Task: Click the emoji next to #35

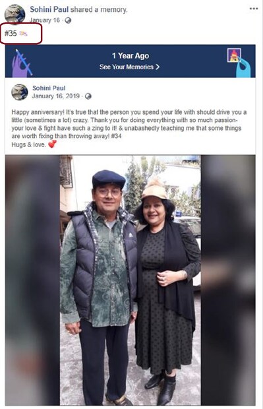Action: coord(23,34)
